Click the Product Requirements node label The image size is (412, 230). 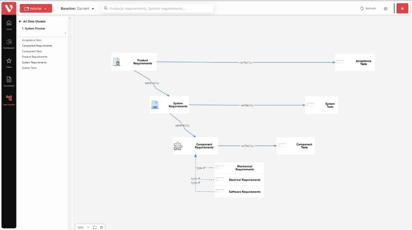tap(143, 62)
